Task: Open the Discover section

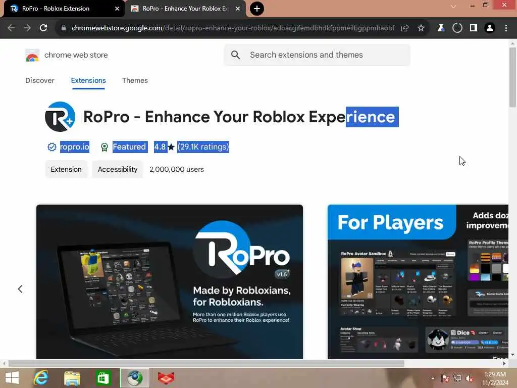Action: 40,80
